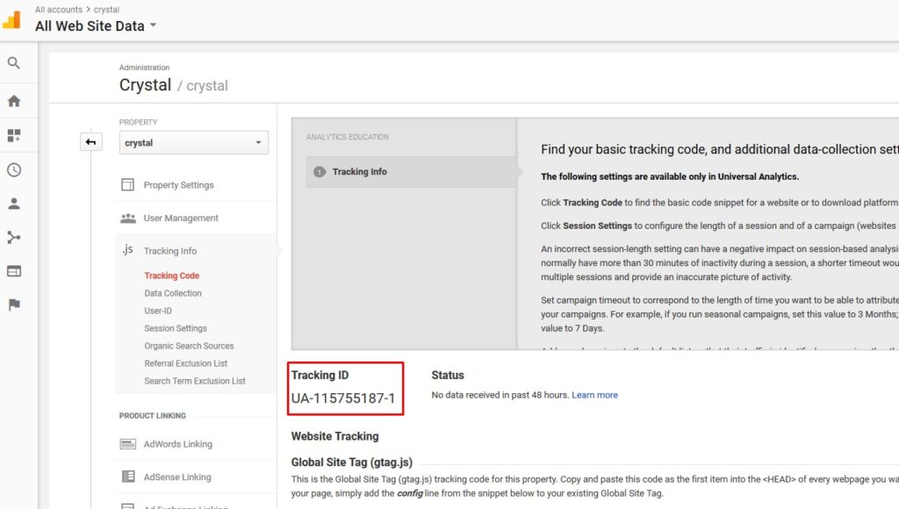Open Audience person icon

(14, 204)
